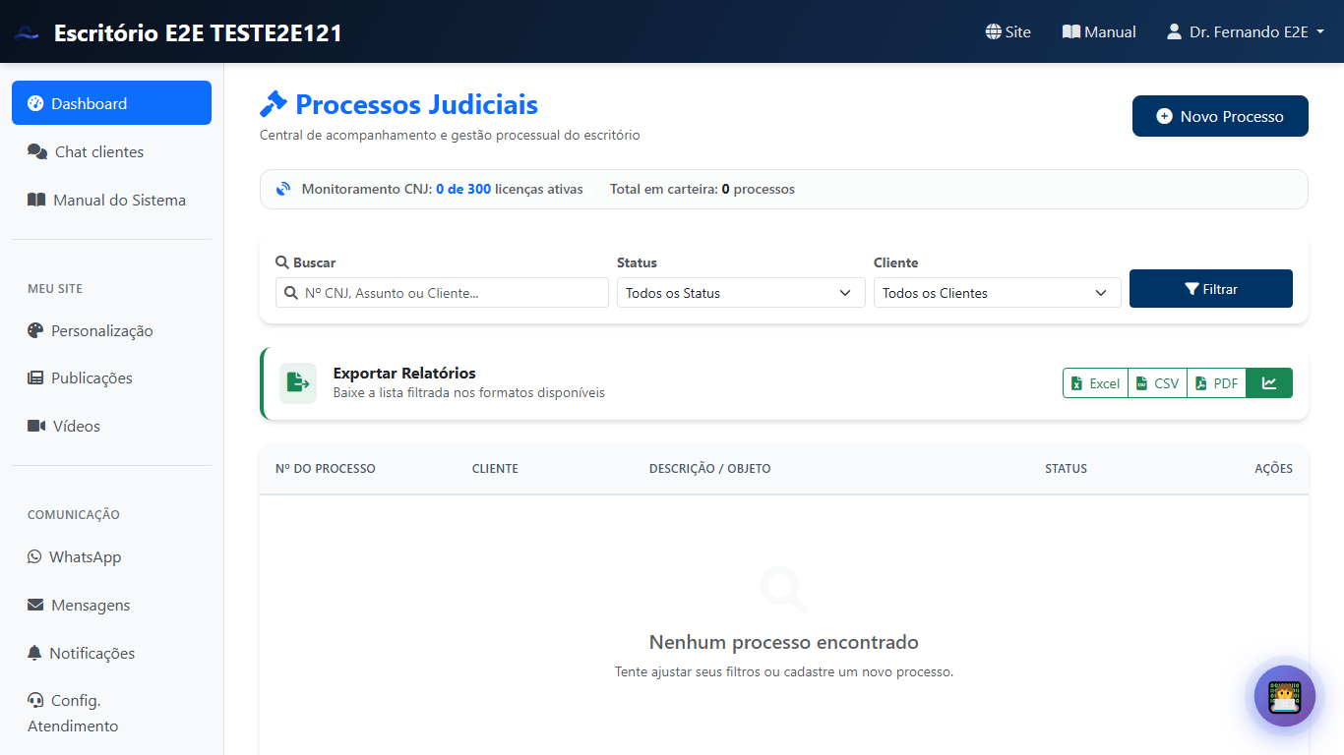Open the Todos os Status dropdown
Screen dimensions: 1344x755
741,293
